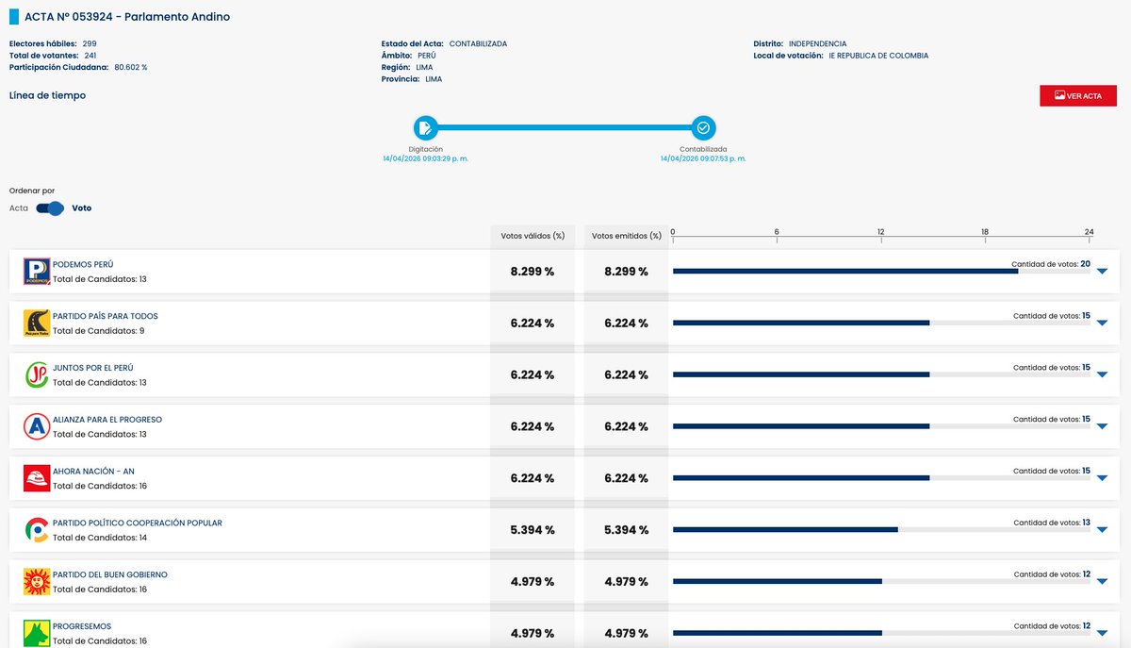Click the Digitación timeline step icon
1131x648 pixels.
pos(425,127)
